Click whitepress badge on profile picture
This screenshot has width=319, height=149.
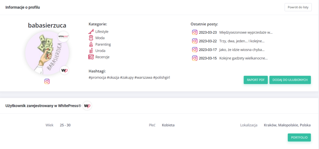pyautogui.click(x=64, y=37)
